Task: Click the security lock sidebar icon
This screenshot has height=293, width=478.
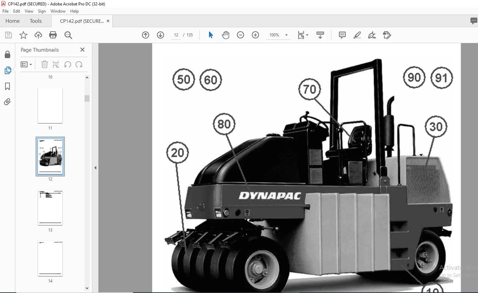Action: coord(7,54)
